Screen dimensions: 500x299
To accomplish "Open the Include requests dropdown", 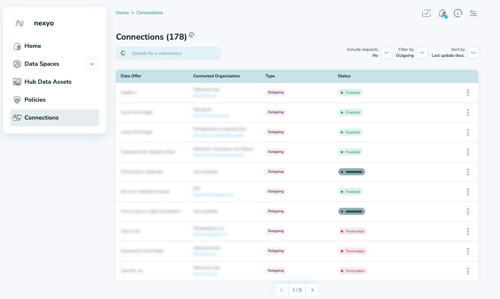I will click(x=387, y=53).
